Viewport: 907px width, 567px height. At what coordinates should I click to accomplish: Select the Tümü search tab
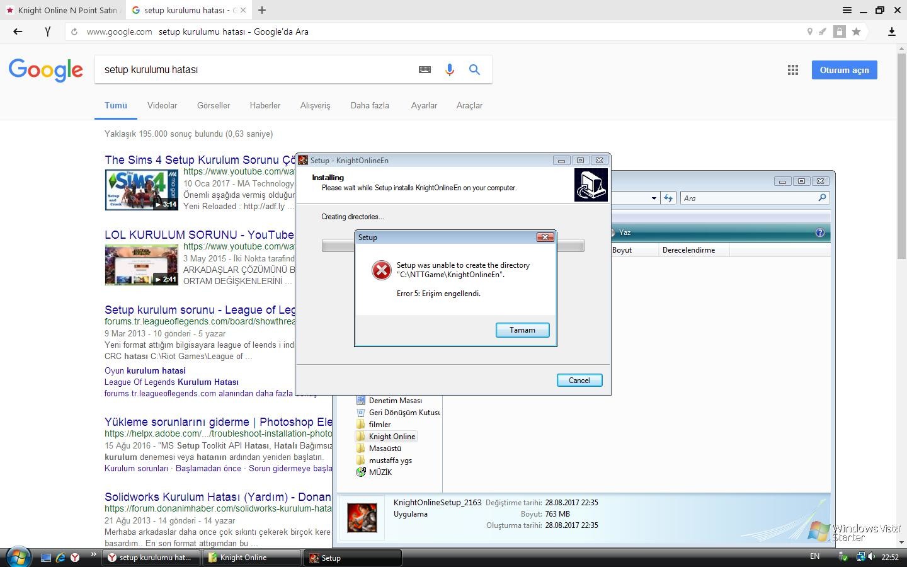click(x=116, y=106)
